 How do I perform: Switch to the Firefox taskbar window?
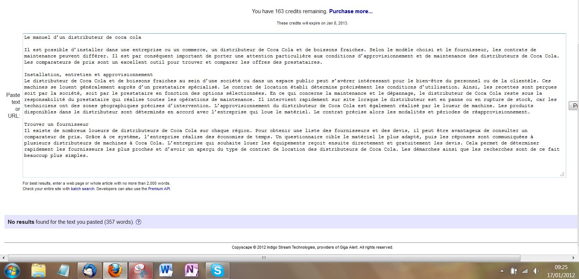(115, 271)
